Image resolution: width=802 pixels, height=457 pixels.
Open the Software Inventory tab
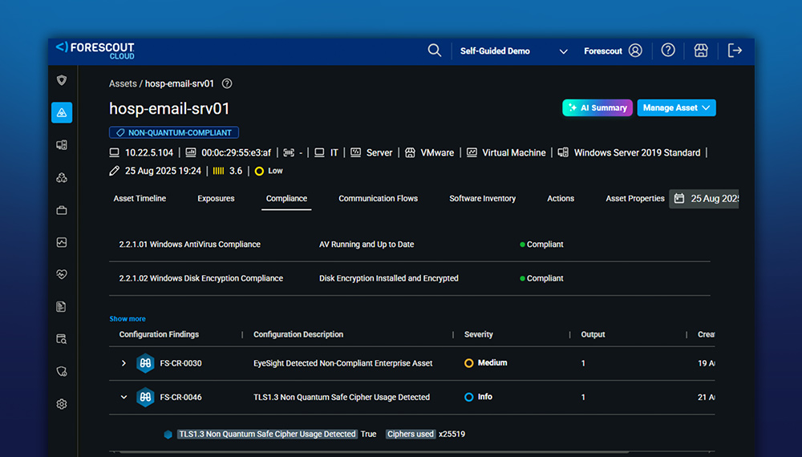tap(482, 198)
